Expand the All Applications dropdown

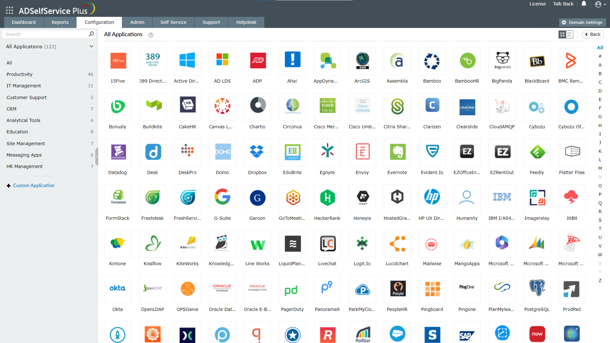[x=91, y=46]
